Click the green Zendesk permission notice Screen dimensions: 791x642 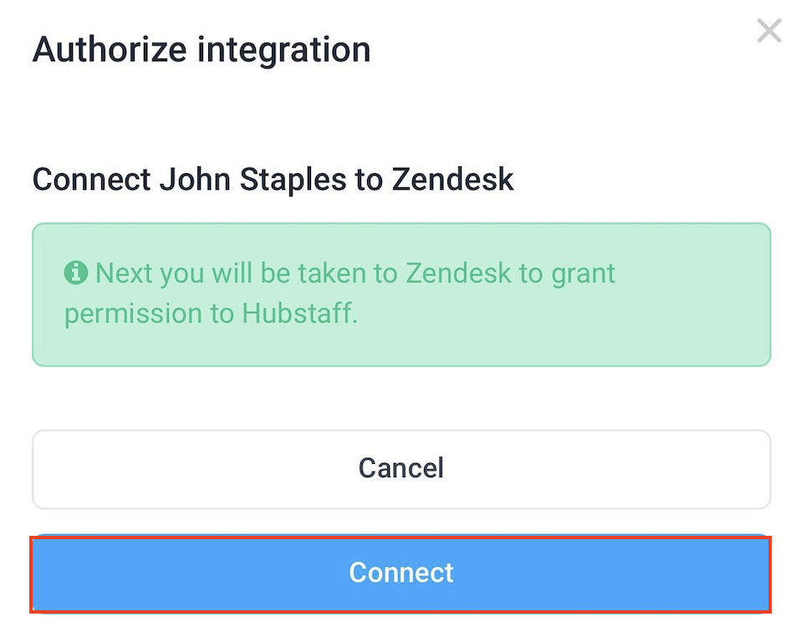pos(401,294)
